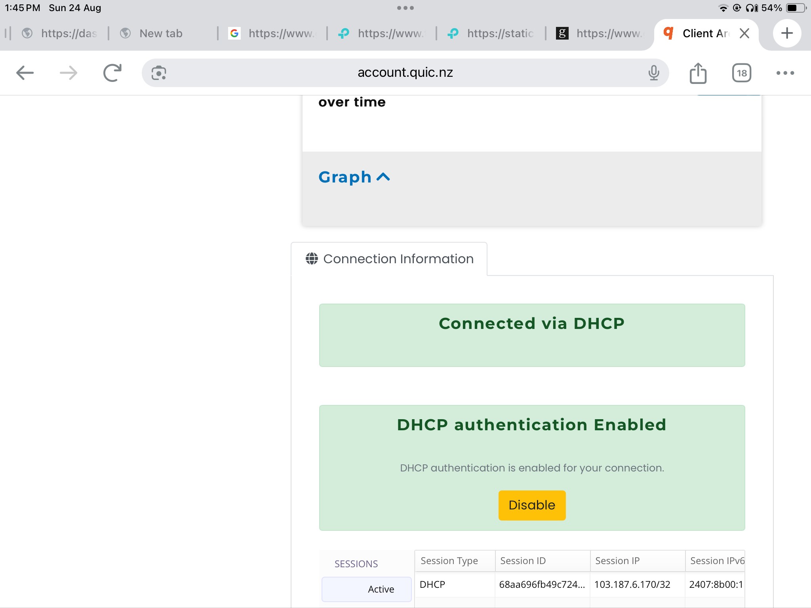Click the Session Type column header
This screenshot has height=608, width=811.
click(449, 561)
